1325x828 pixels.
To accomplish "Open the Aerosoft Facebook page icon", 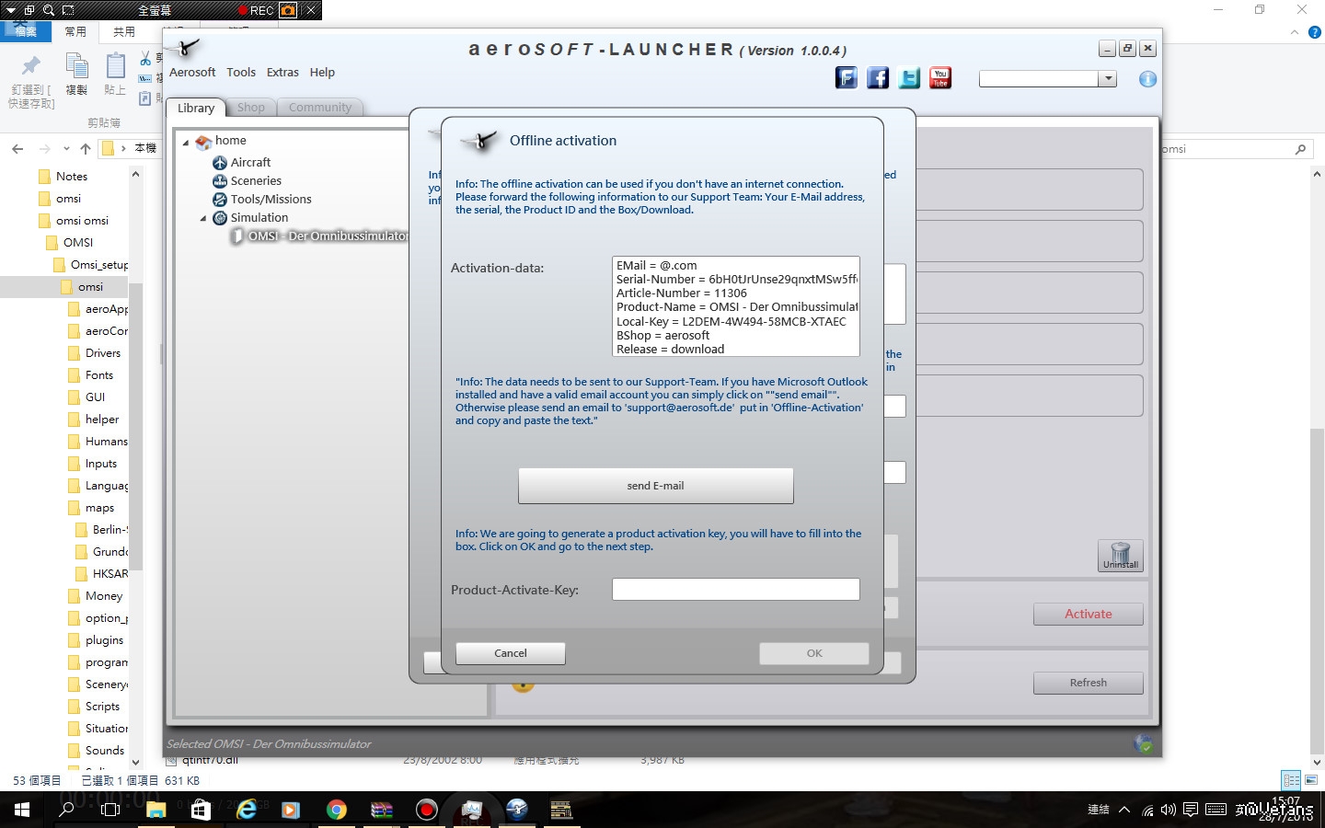I will coord(878,78).
